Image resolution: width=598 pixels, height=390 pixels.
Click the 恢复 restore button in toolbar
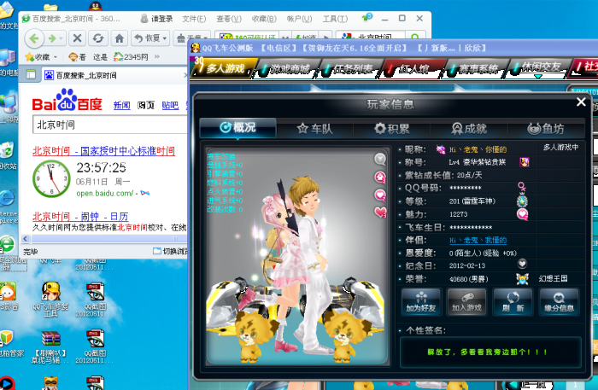click(148, 38)
